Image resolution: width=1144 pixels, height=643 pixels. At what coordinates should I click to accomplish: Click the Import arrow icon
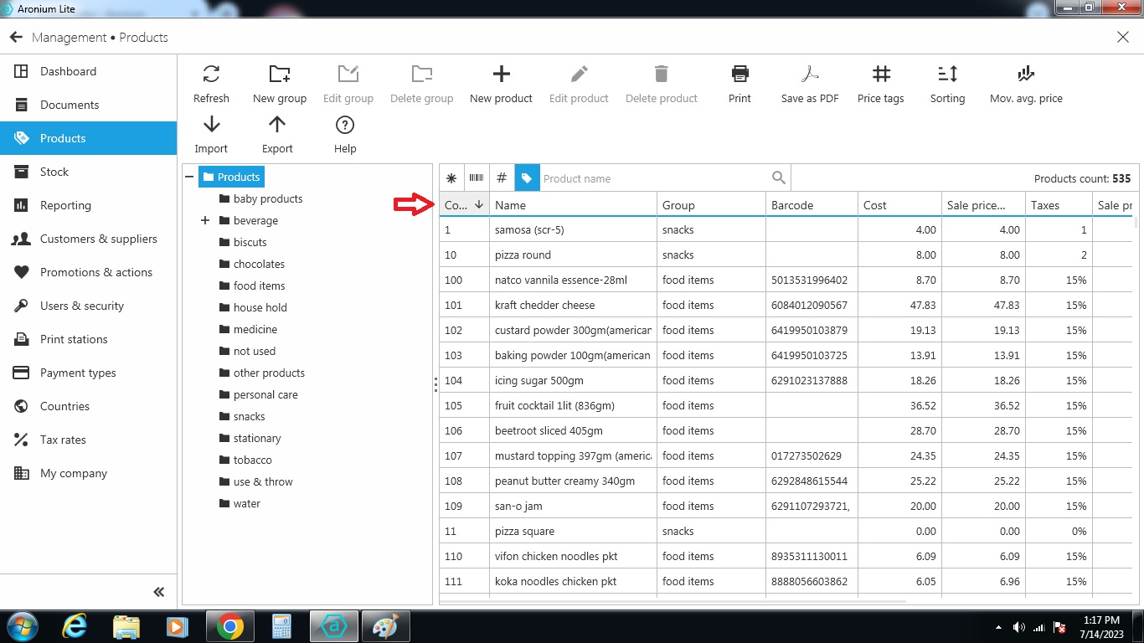211,126
